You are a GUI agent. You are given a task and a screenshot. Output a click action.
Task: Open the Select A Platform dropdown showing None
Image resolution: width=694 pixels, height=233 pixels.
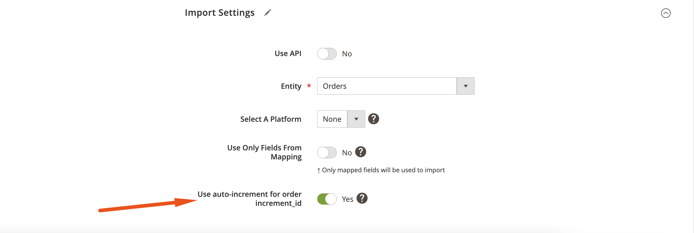pyautogui.click(x=332, y=119)
